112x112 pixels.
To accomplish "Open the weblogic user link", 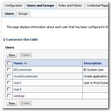I will pos(19,96).
